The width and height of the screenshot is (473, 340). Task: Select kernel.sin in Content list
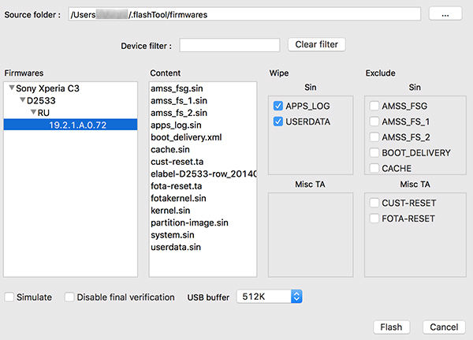pos(170,211)
